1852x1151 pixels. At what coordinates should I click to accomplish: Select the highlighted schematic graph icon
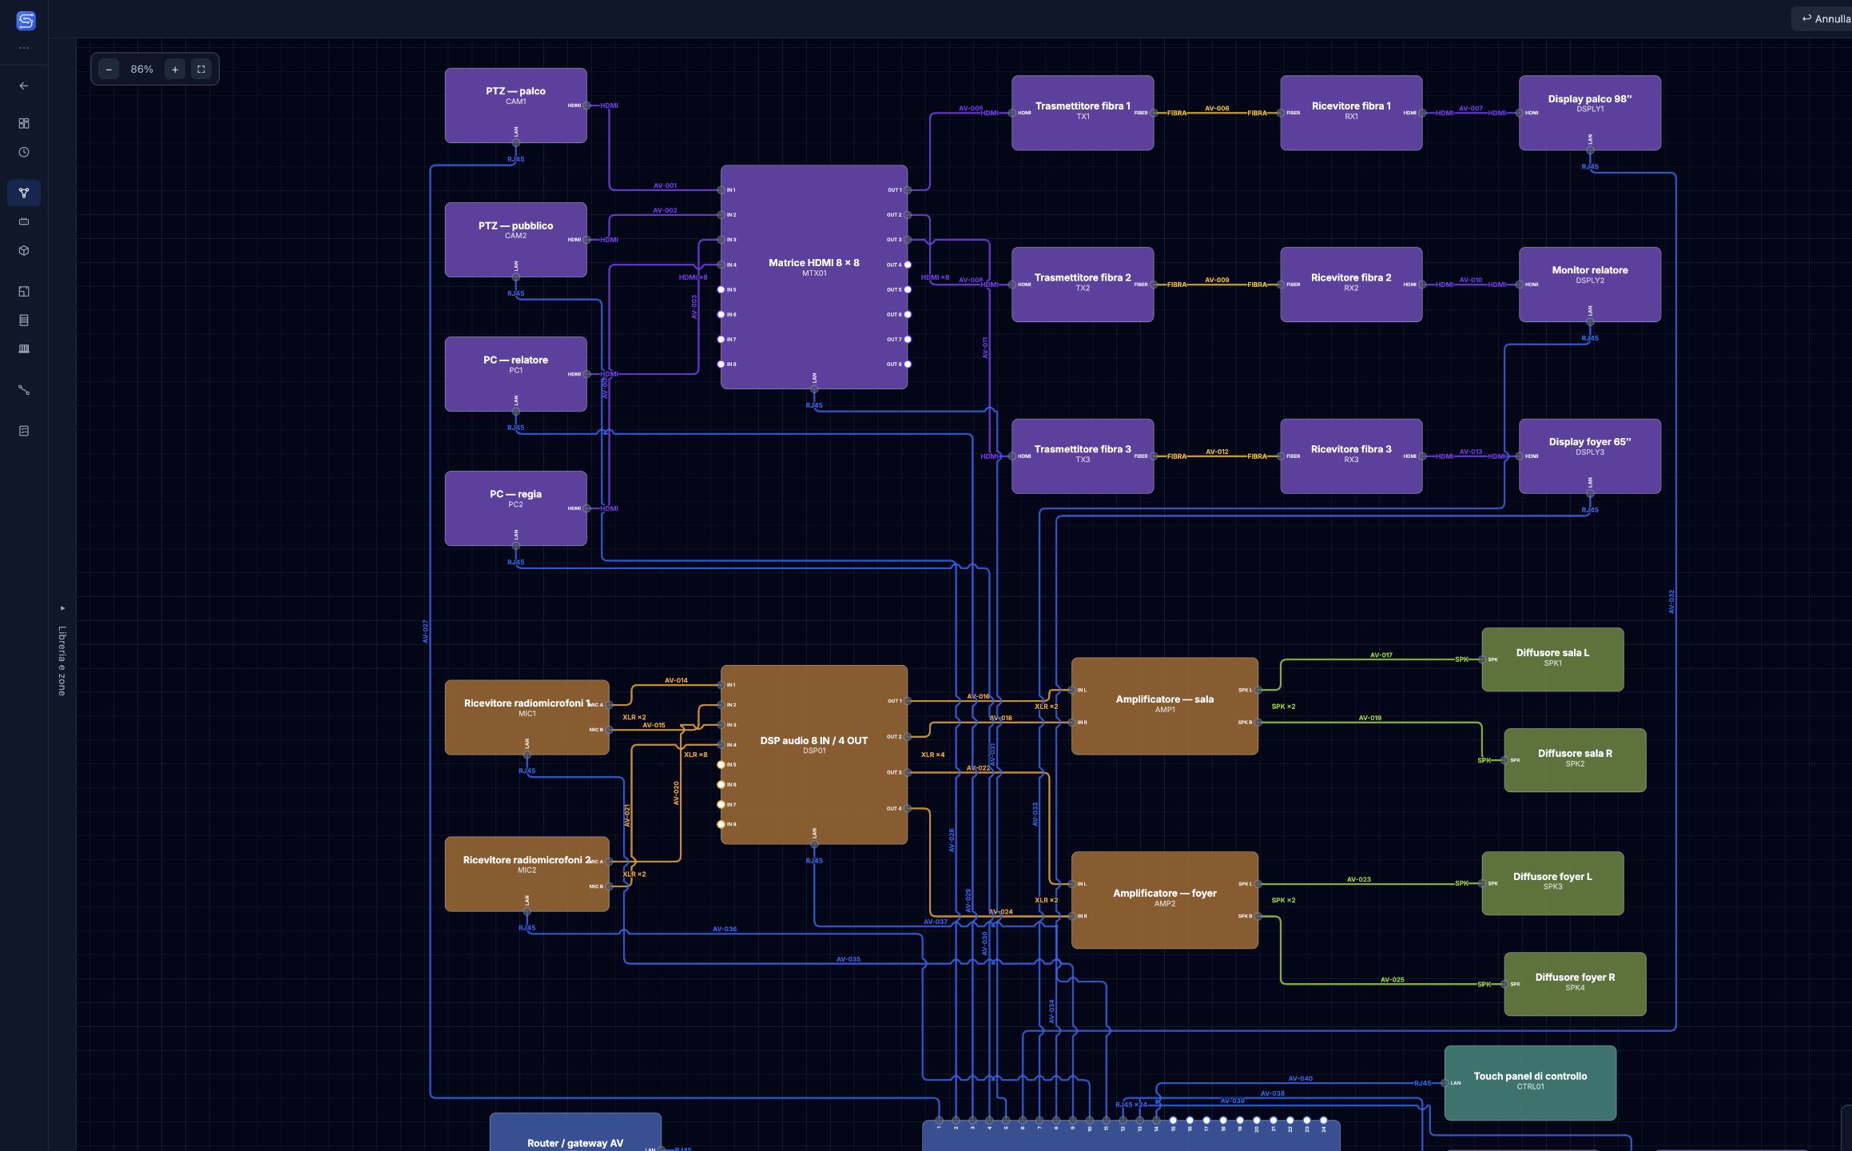coord(24,193)
